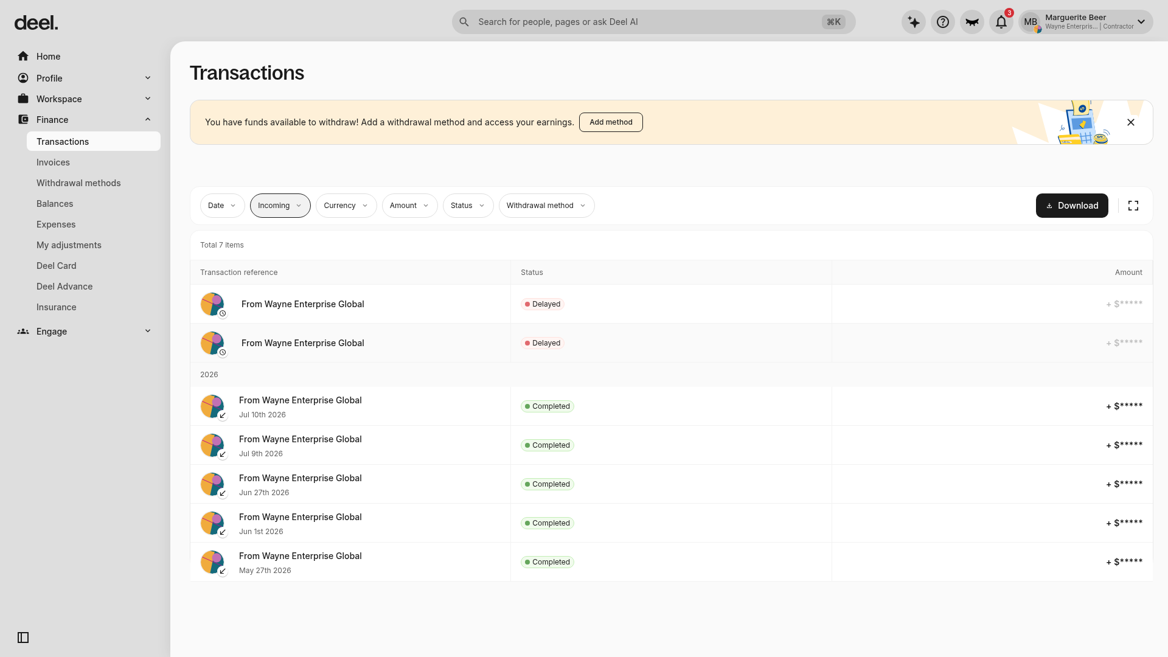Click the Download button
The height and width of the screenshot is (657, 1168).
tap(1072, 206)
